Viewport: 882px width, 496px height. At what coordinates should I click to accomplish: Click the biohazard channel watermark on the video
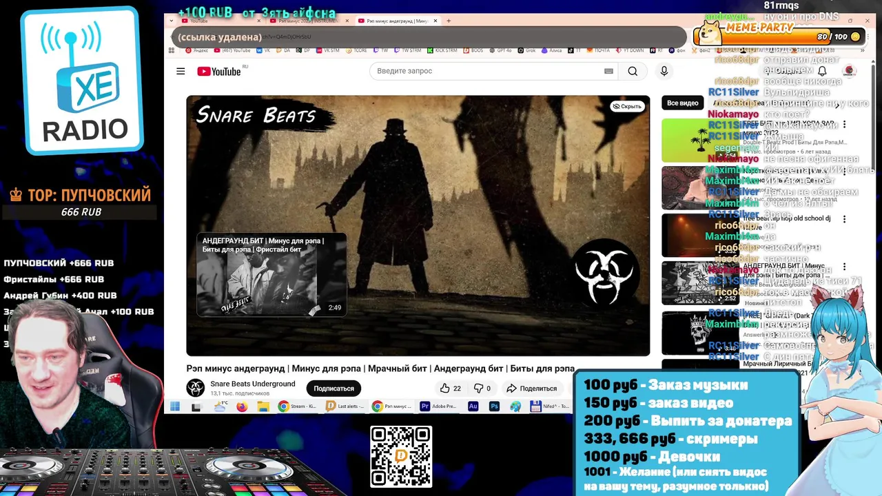tap(604, 273)
